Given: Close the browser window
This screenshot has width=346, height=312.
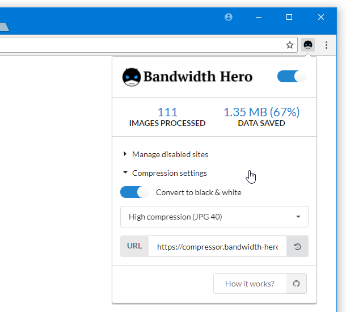Looking at the screenshot, I should click(x=321, y=17).
